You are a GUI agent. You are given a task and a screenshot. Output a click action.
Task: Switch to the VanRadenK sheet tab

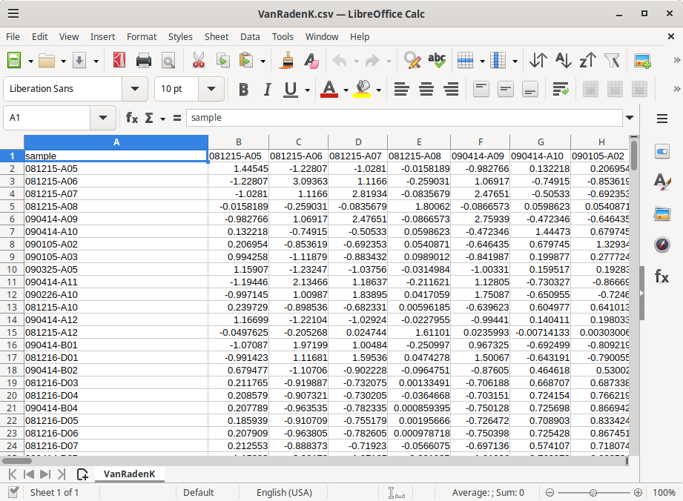tap(129, 474)
